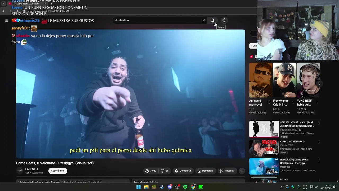Click the 'EVIL IMPERIO' channel name
The height and width of the screenshot is (191, 339).
point(287,145)
